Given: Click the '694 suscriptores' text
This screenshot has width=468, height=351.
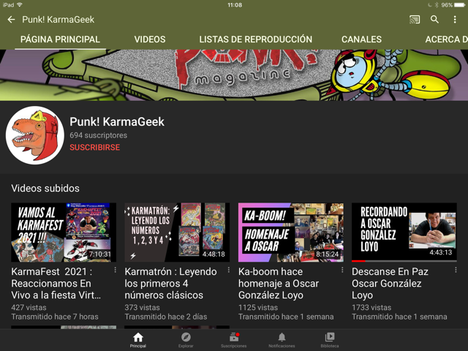Looking at the screenshot, I should [99, 135].
